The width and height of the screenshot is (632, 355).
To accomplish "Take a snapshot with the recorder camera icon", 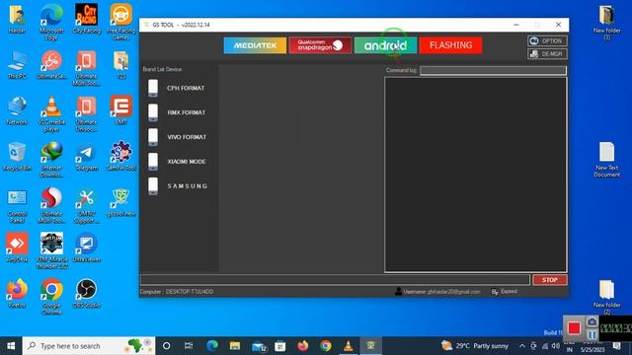I will [x=592, y=322].
